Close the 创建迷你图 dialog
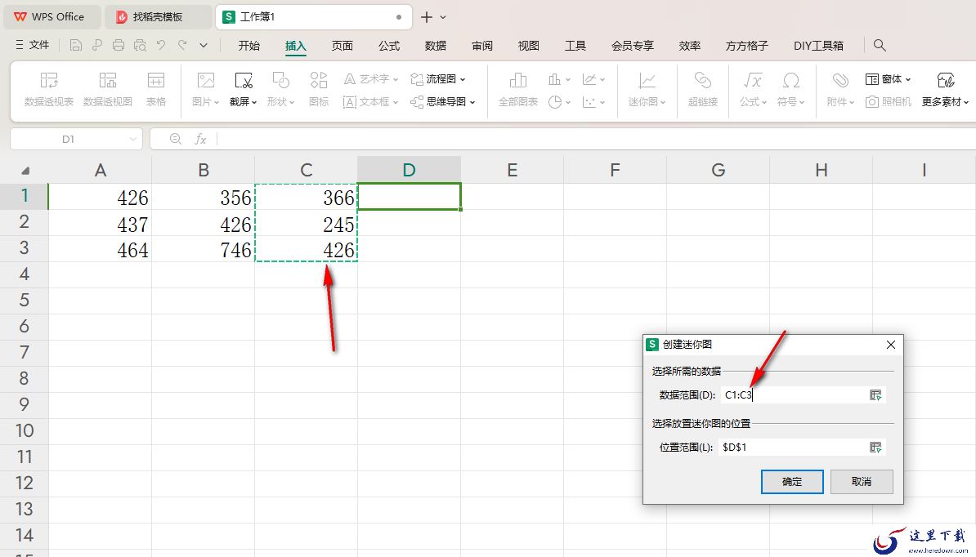The image size is (976, 557). (891, 345)
